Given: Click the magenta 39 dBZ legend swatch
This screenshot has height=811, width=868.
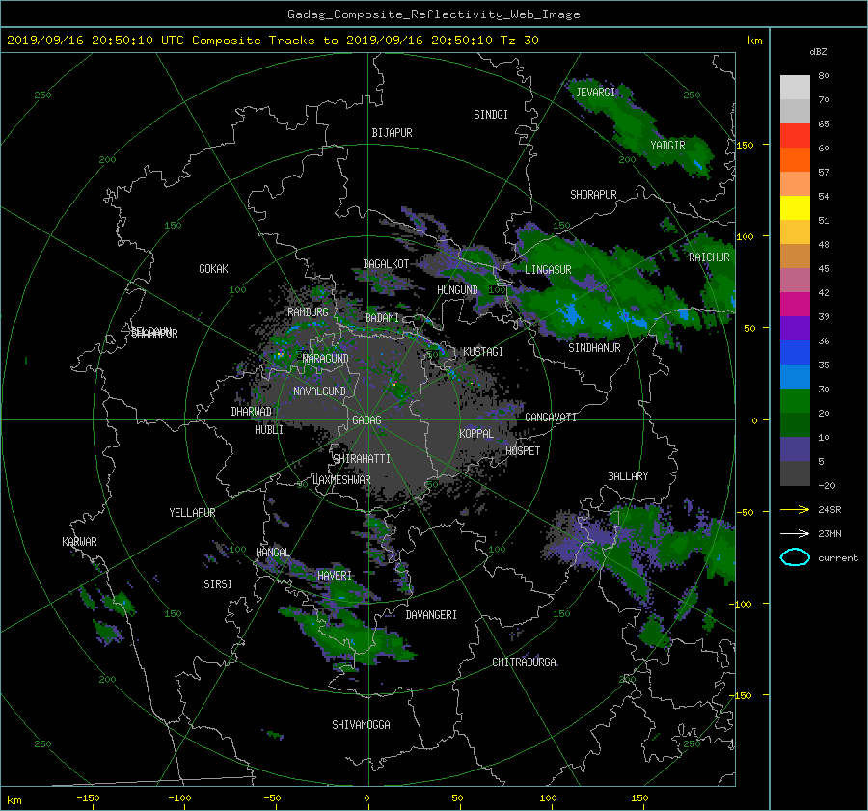Looking at the screenshot, I should point(795,304).
